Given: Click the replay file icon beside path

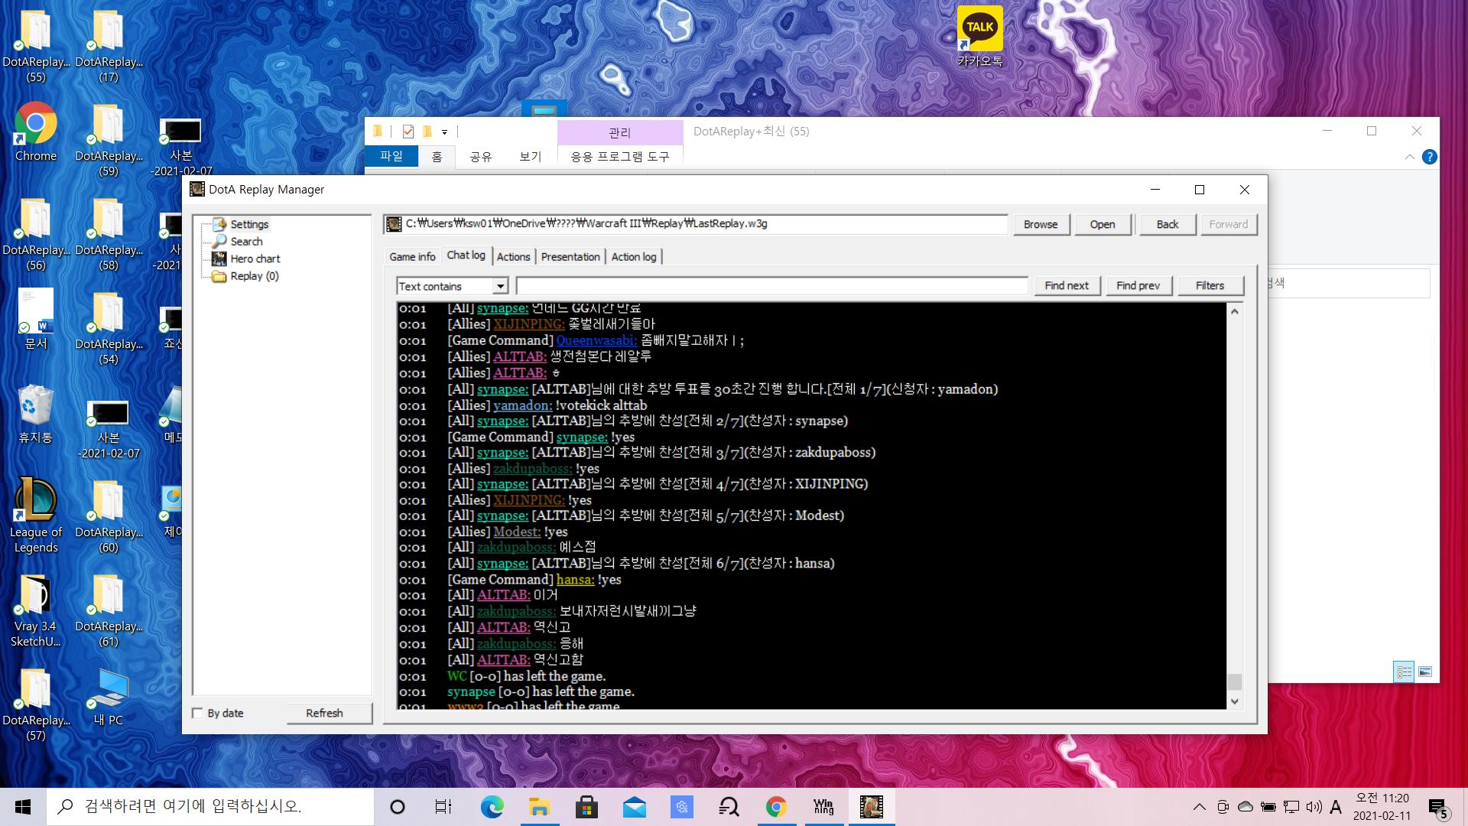Looking at the screenshot, I should [x=394, y=224].
